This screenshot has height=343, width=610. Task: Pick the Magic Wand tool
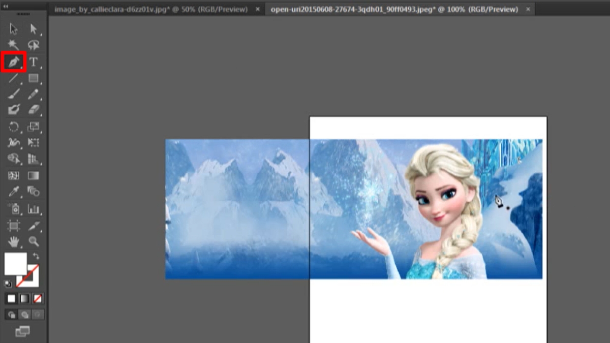point(14,46)
